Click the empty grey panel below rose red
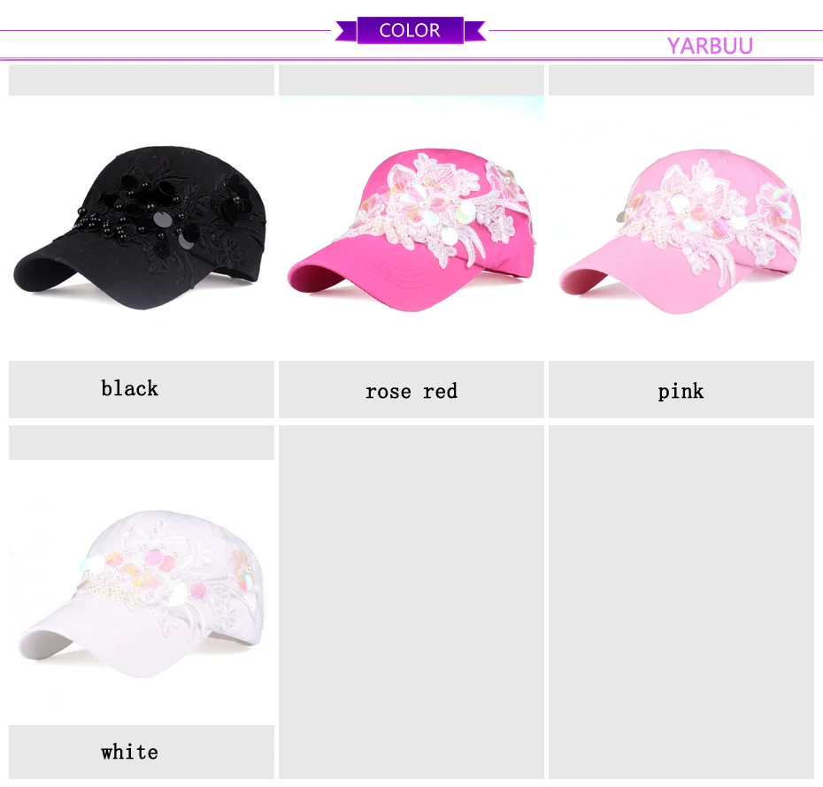 point(411,602)
